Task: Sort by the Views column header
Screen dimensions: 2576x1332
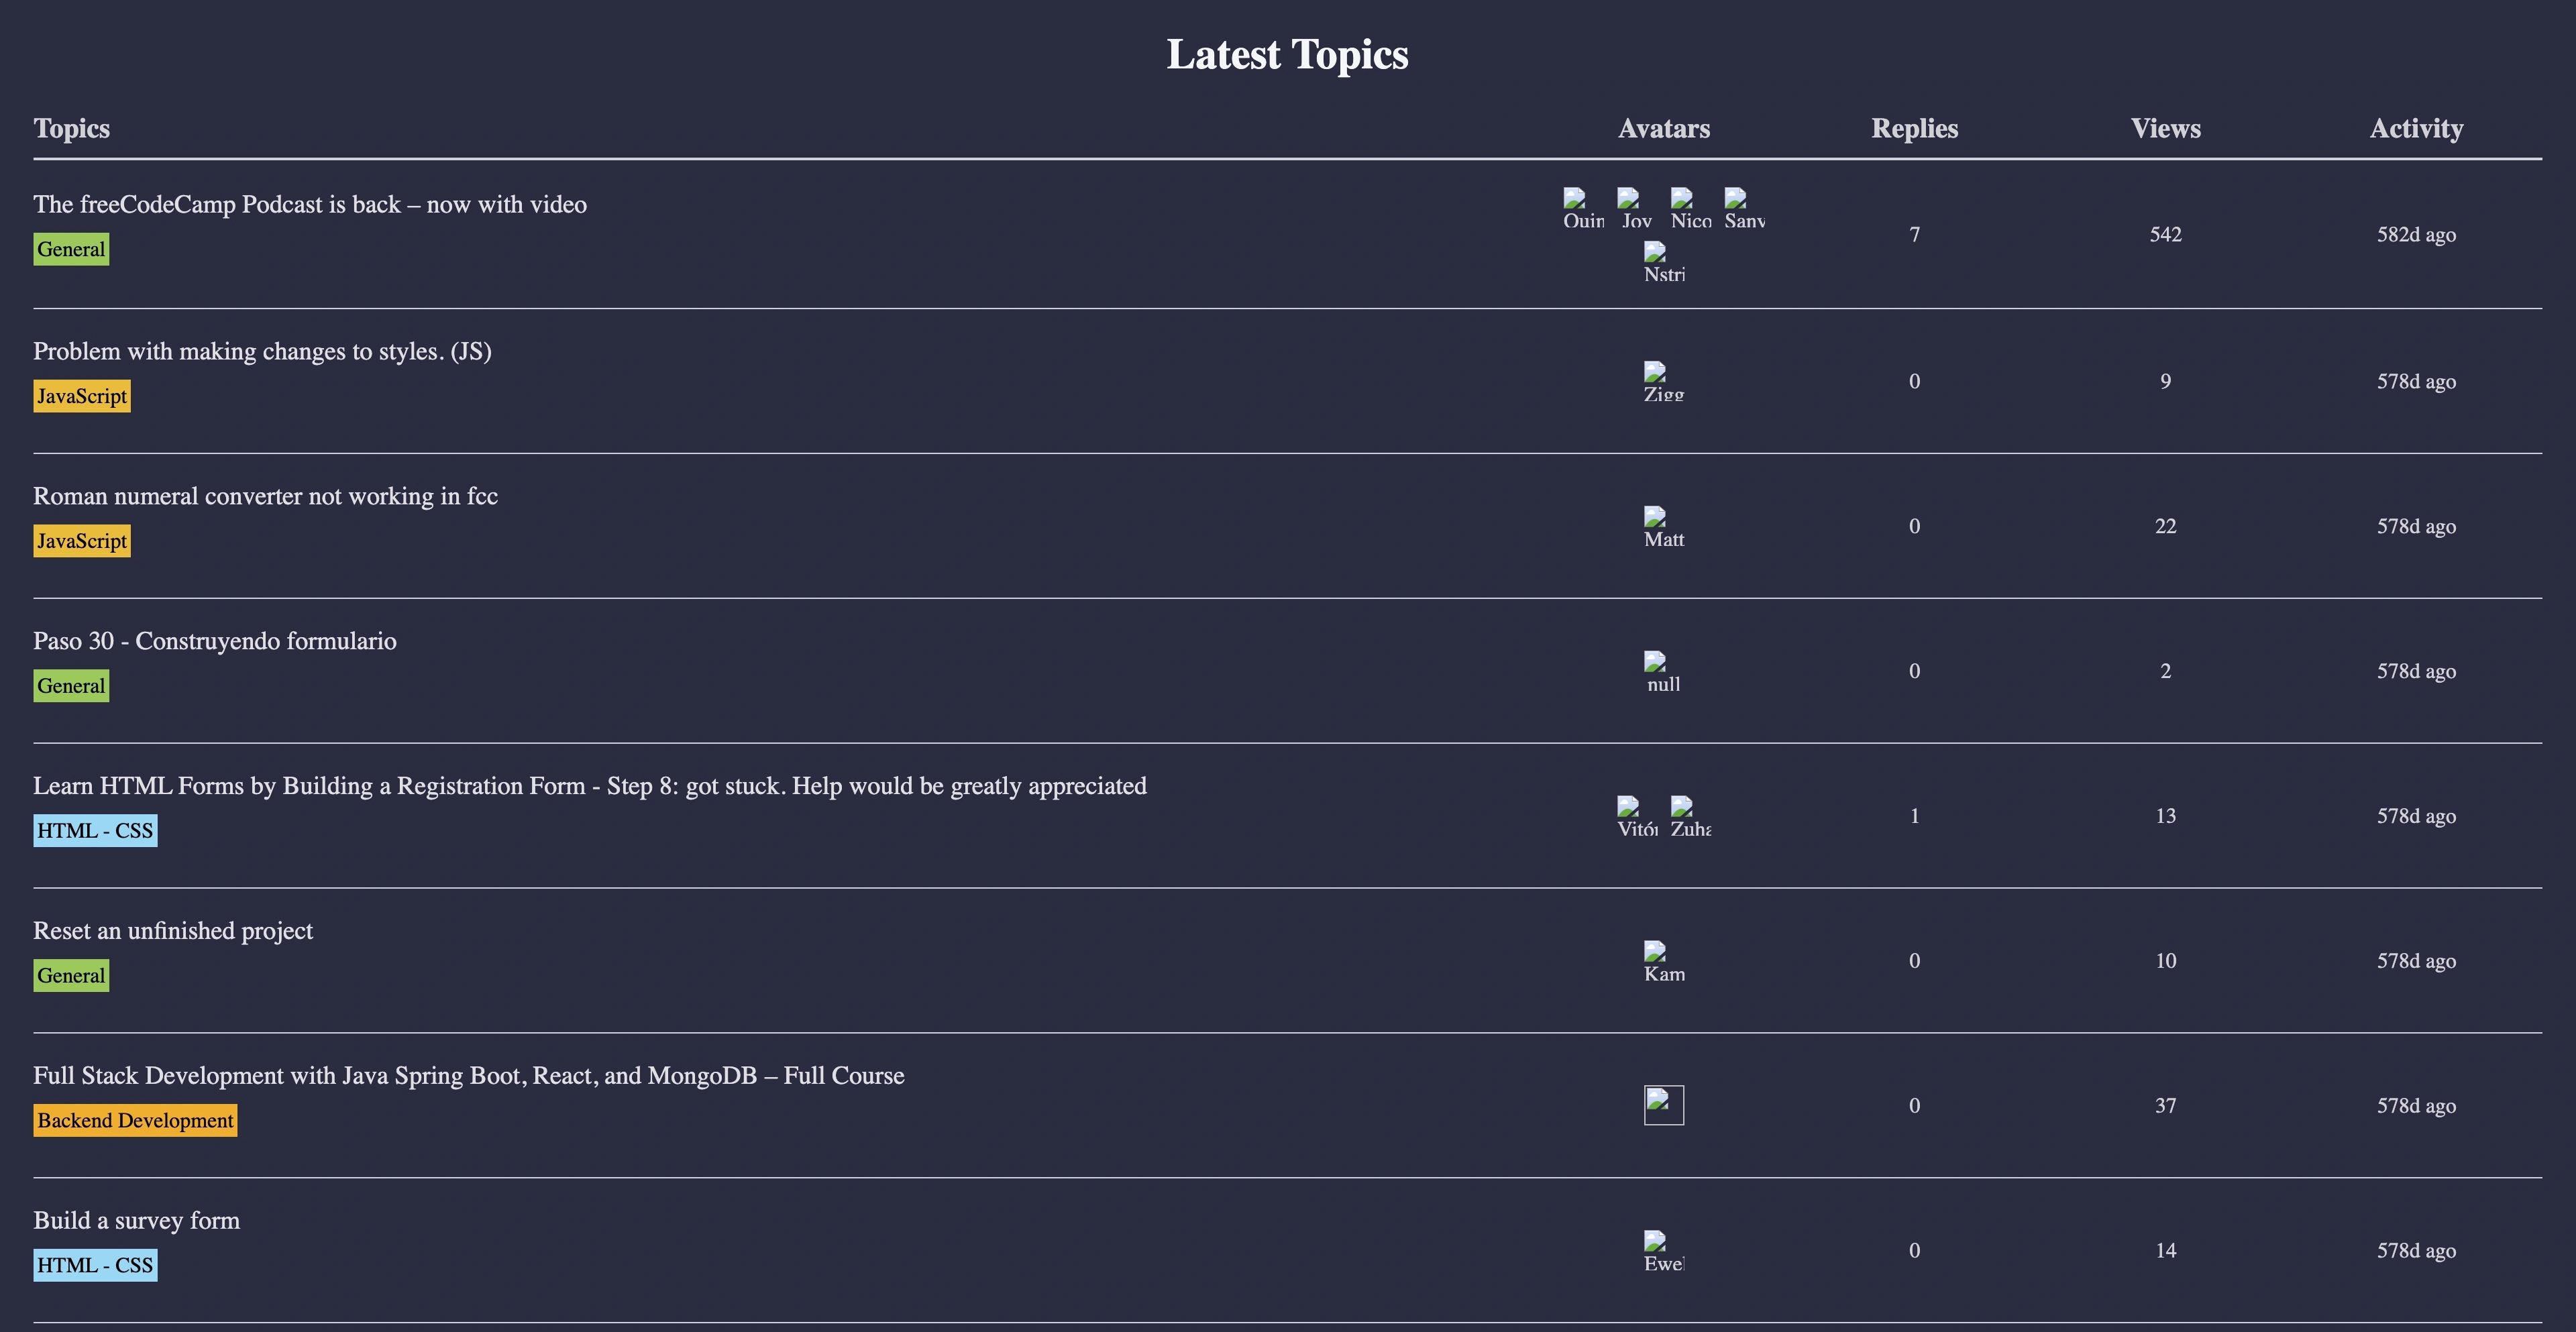Action: (2166, 128)
